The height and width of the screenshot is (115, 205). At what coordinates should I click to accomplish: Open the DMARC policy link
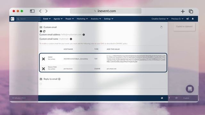[122, 43]
